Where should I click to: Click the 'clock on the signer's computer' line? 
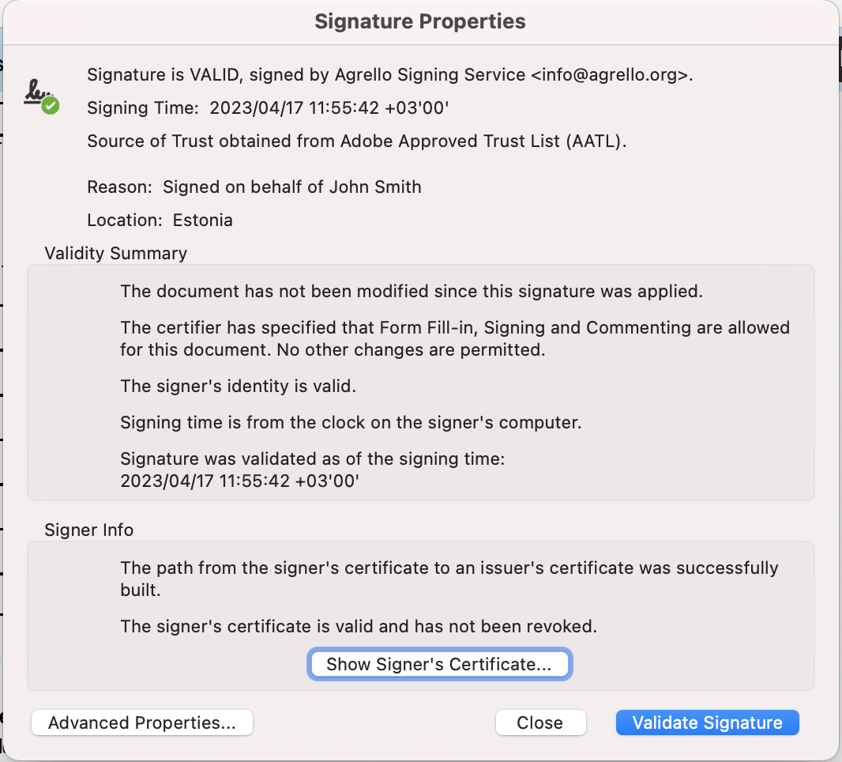pyautogui.click(x=351, y=422)
